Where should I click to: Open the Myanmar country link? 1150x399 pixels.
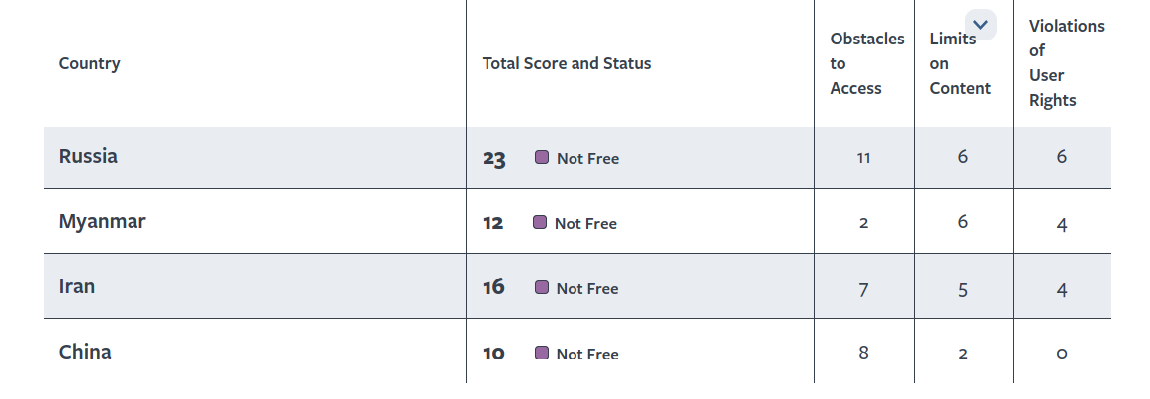click(x=102, y=221)
